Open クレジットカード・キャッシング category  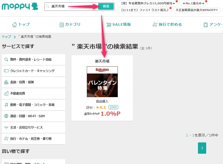[x=33, y=71]
